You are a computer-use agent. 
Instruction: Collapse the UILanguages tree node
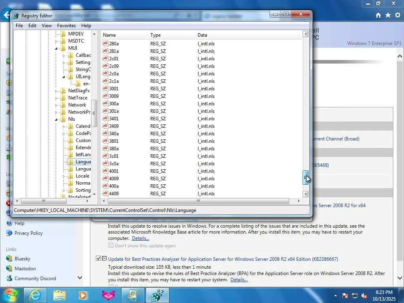coord(64,77)
